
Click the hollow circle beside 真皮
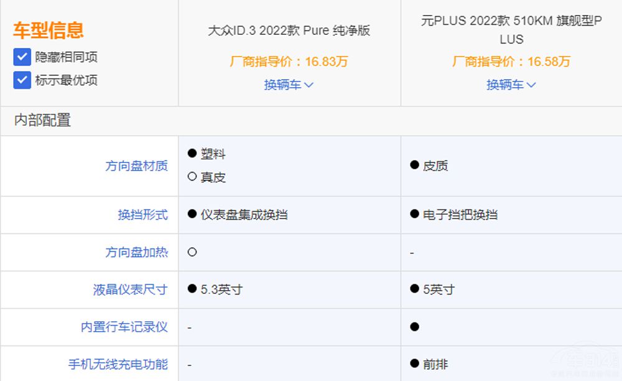tap(192, 177)
